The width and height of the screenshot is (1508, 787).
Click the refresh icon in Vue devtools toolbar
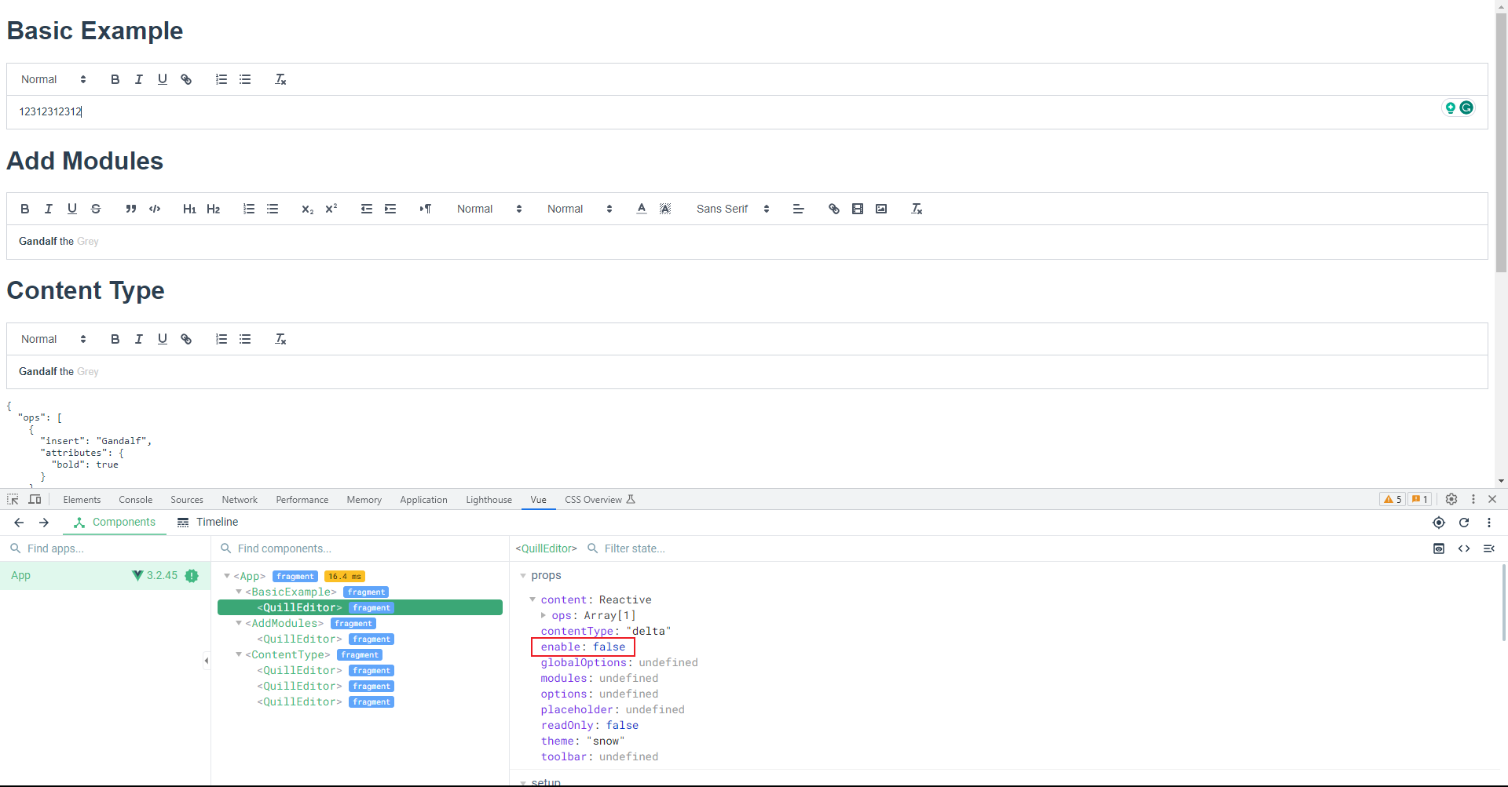point(1464,522)
